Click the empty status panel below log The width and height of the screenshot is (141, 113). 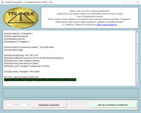tap(70, 93)
